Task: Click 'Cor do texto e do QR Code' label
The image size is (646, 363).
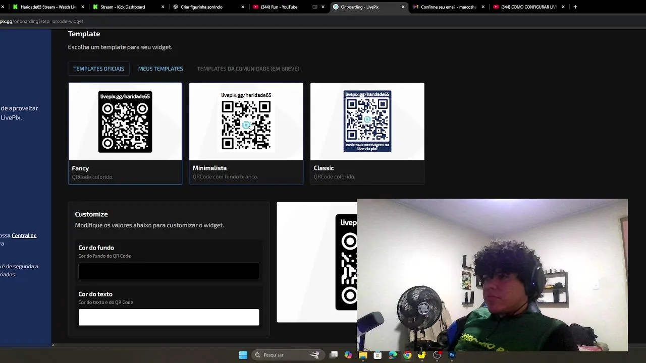Action: click(105, 302)
